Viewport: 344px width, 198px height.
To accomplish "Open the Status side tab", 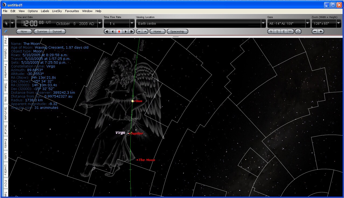I will coord(5,87).
